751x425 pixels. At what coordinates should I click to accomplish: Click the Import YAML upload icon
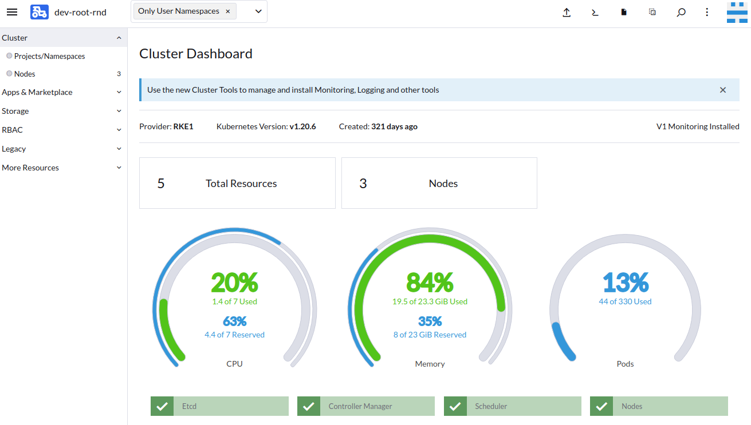pos(567,12)
